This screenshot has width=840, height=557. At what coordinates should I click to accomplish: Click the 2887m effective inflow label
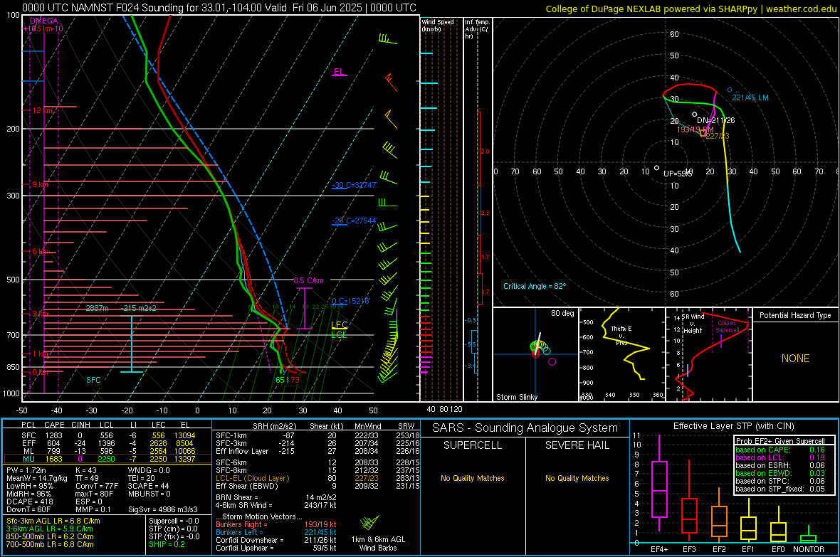[x=97, y=308]
